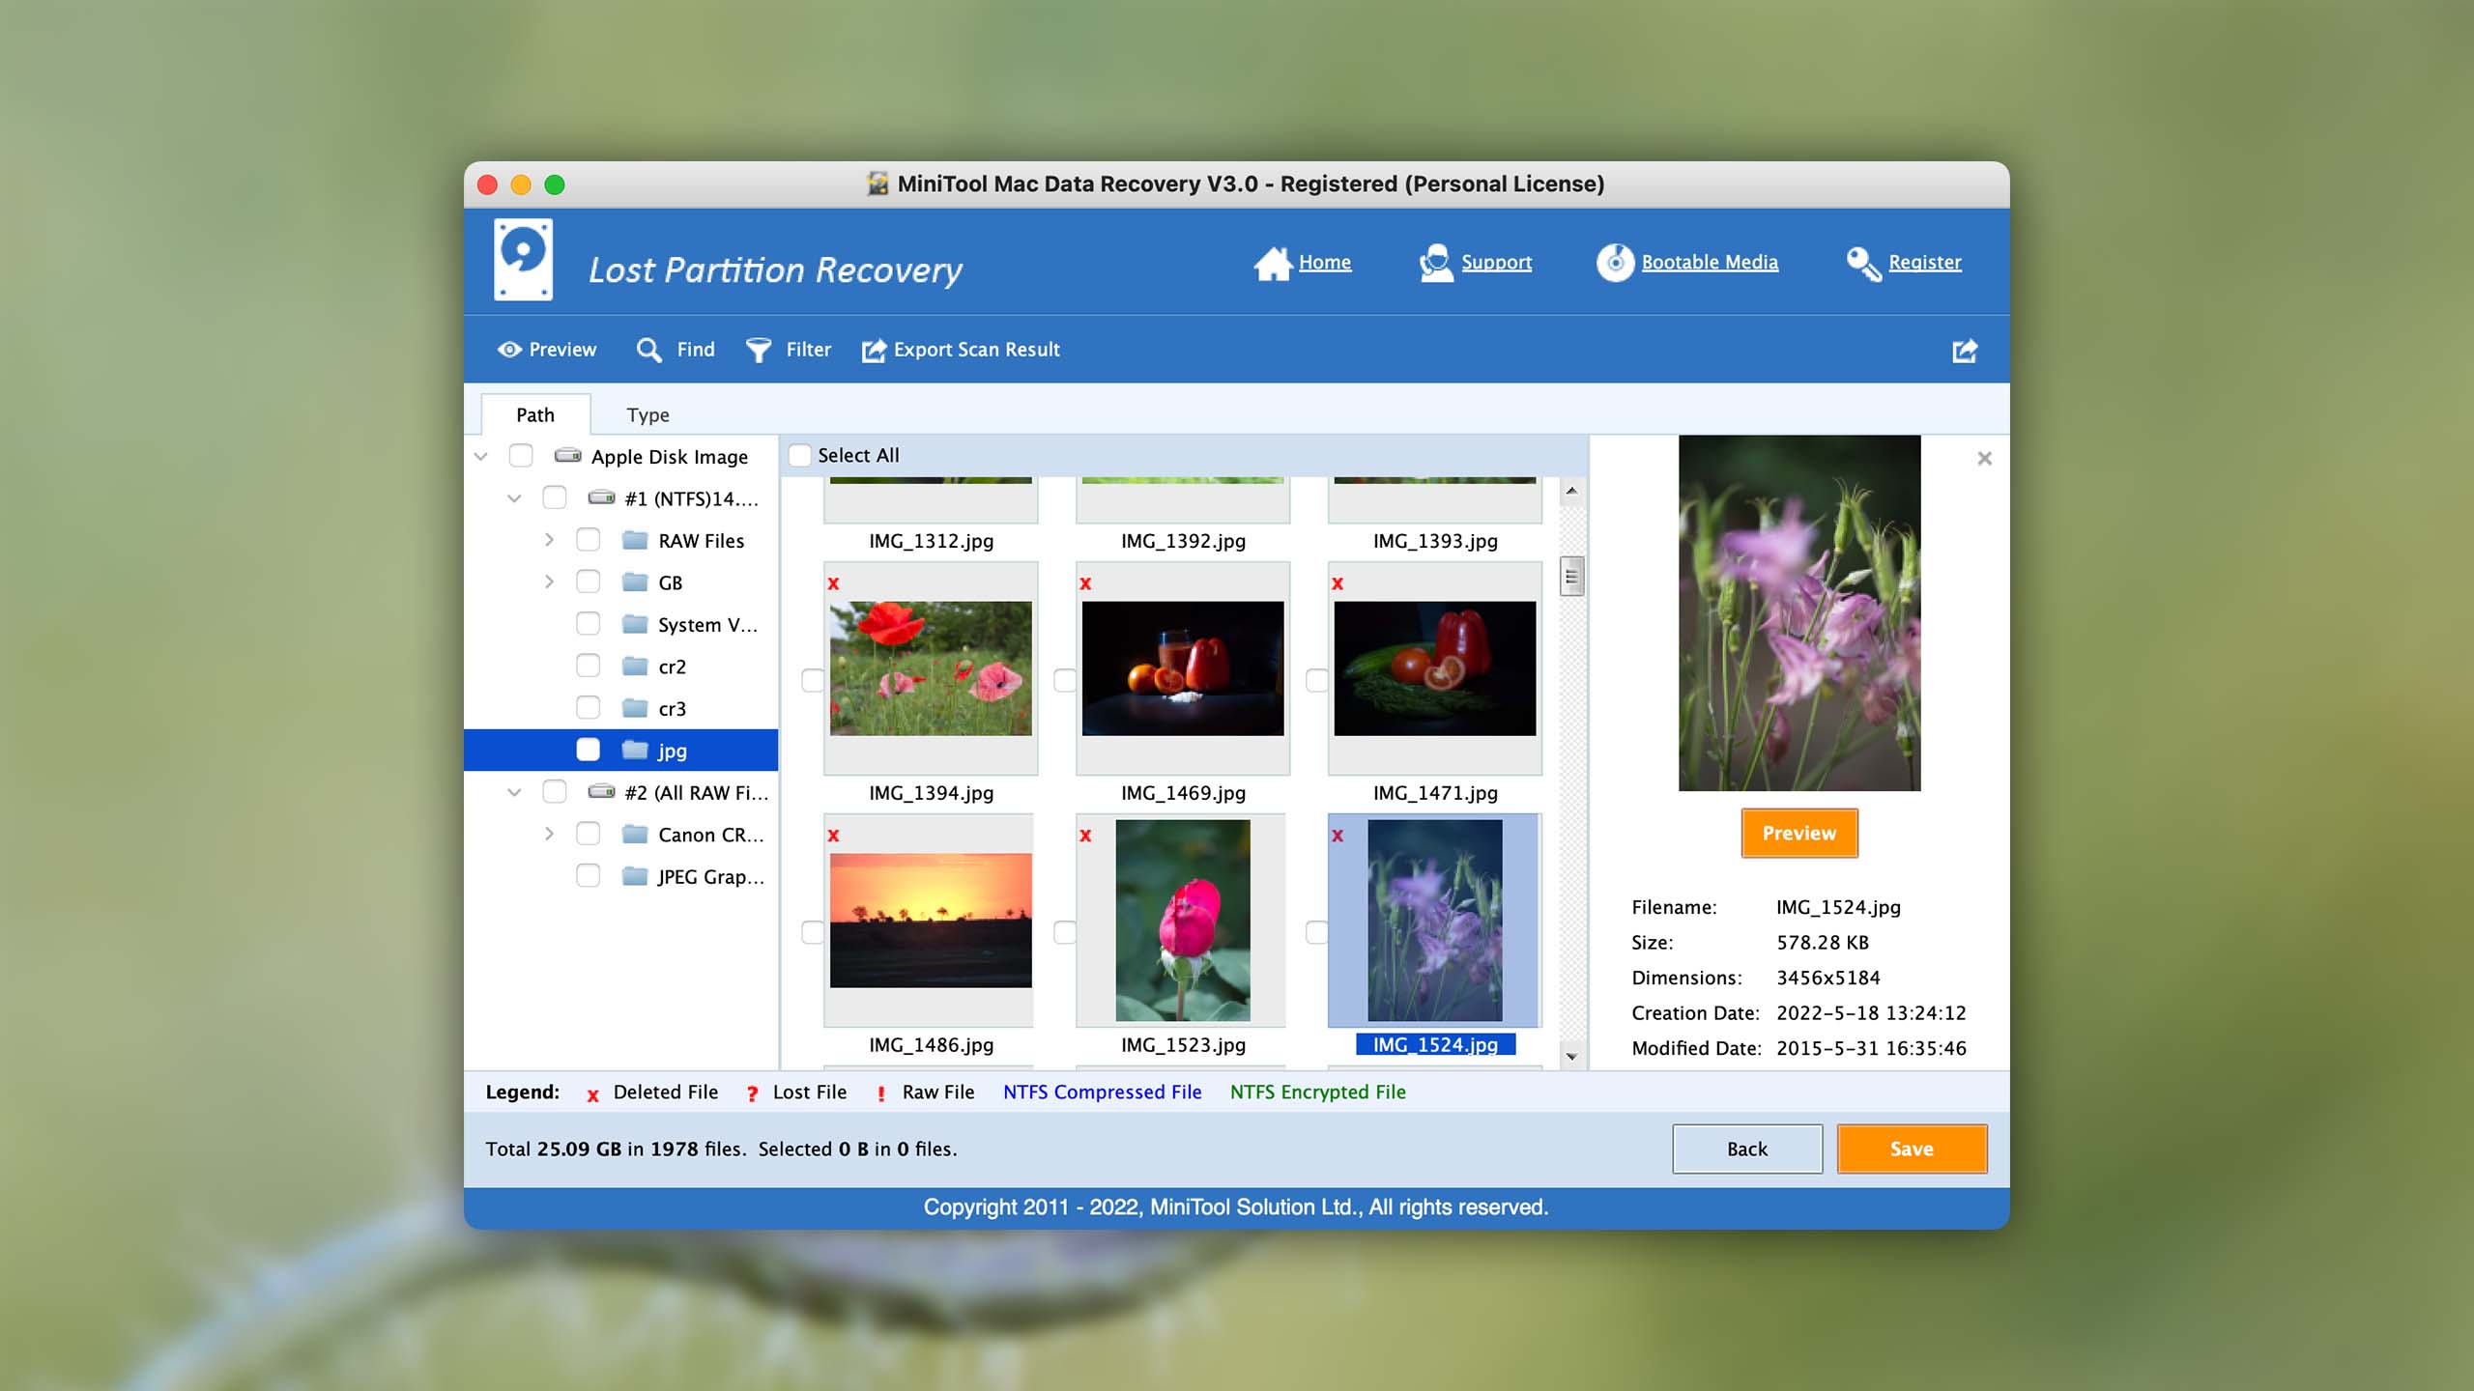Select the cr3 tree row label
Screen dimensions: 2474x1391
pyautogui.click(x=673, y=709)
